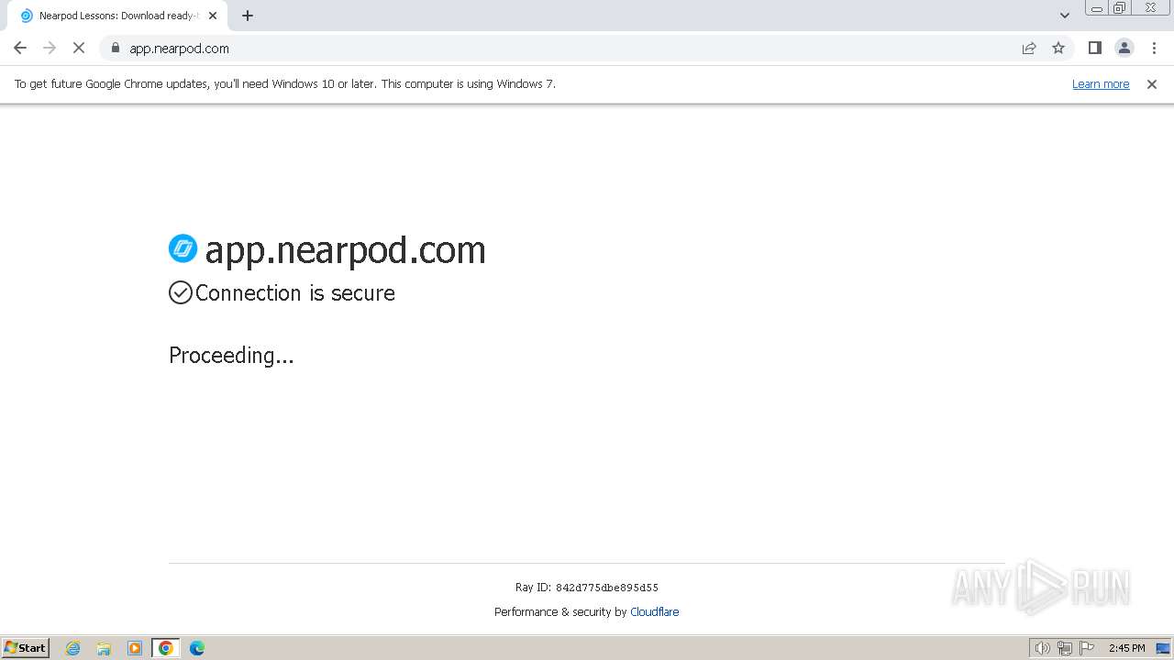Open Learn more link in update banner

point(1101,83)
